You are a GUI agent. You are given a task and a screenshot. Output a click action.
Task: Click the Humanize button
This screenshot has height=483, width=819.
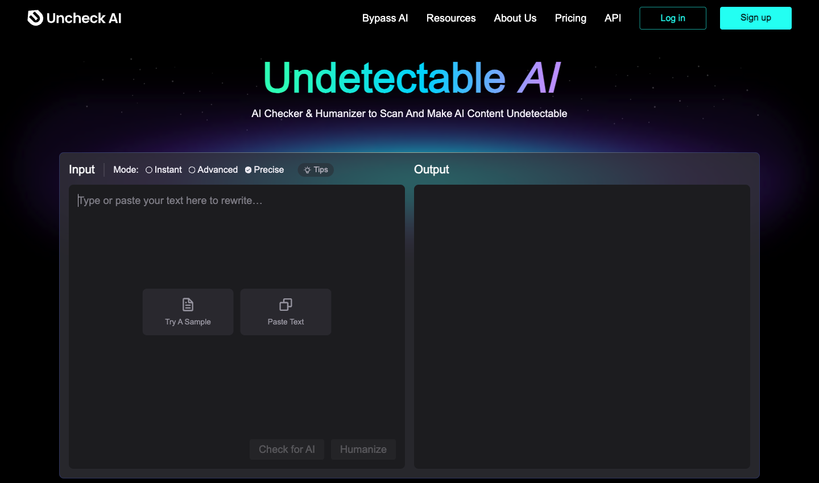point(363,449)
